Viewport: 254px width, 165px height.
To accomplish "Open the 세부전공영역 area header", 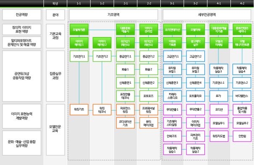I will click(x=207, y=15).
